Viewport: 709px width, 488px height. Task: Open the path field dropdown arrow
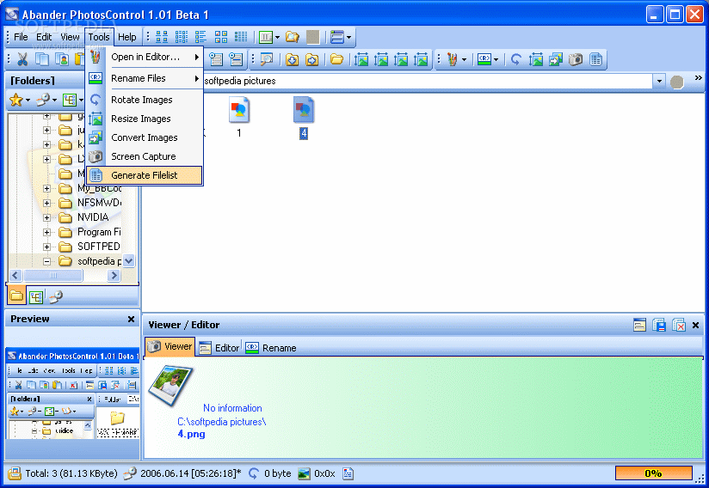[659, 82]
